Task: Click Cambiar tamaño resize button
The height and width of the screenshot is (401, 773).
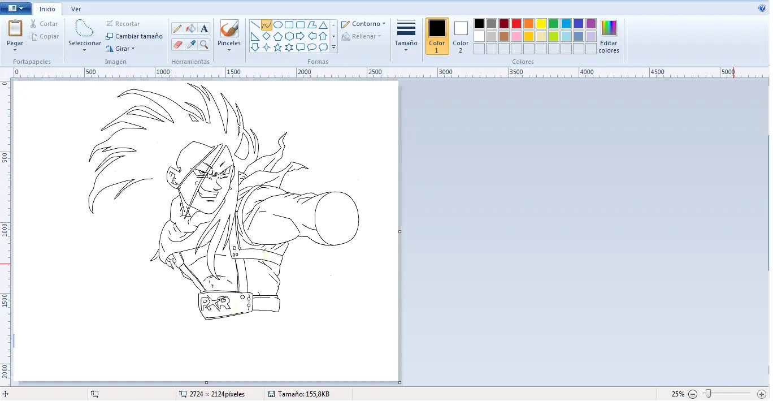Action: click(x=134, y=36)
